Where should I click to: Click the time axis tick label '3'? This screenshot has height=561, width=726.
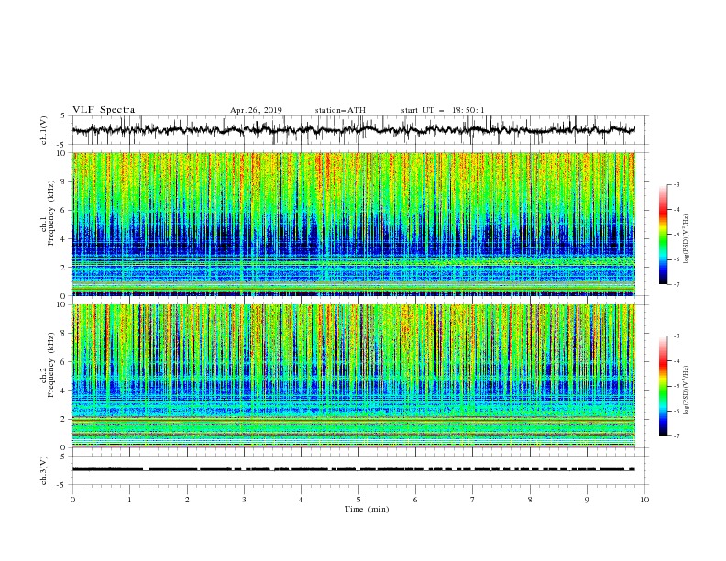click(x=244, y=500)
